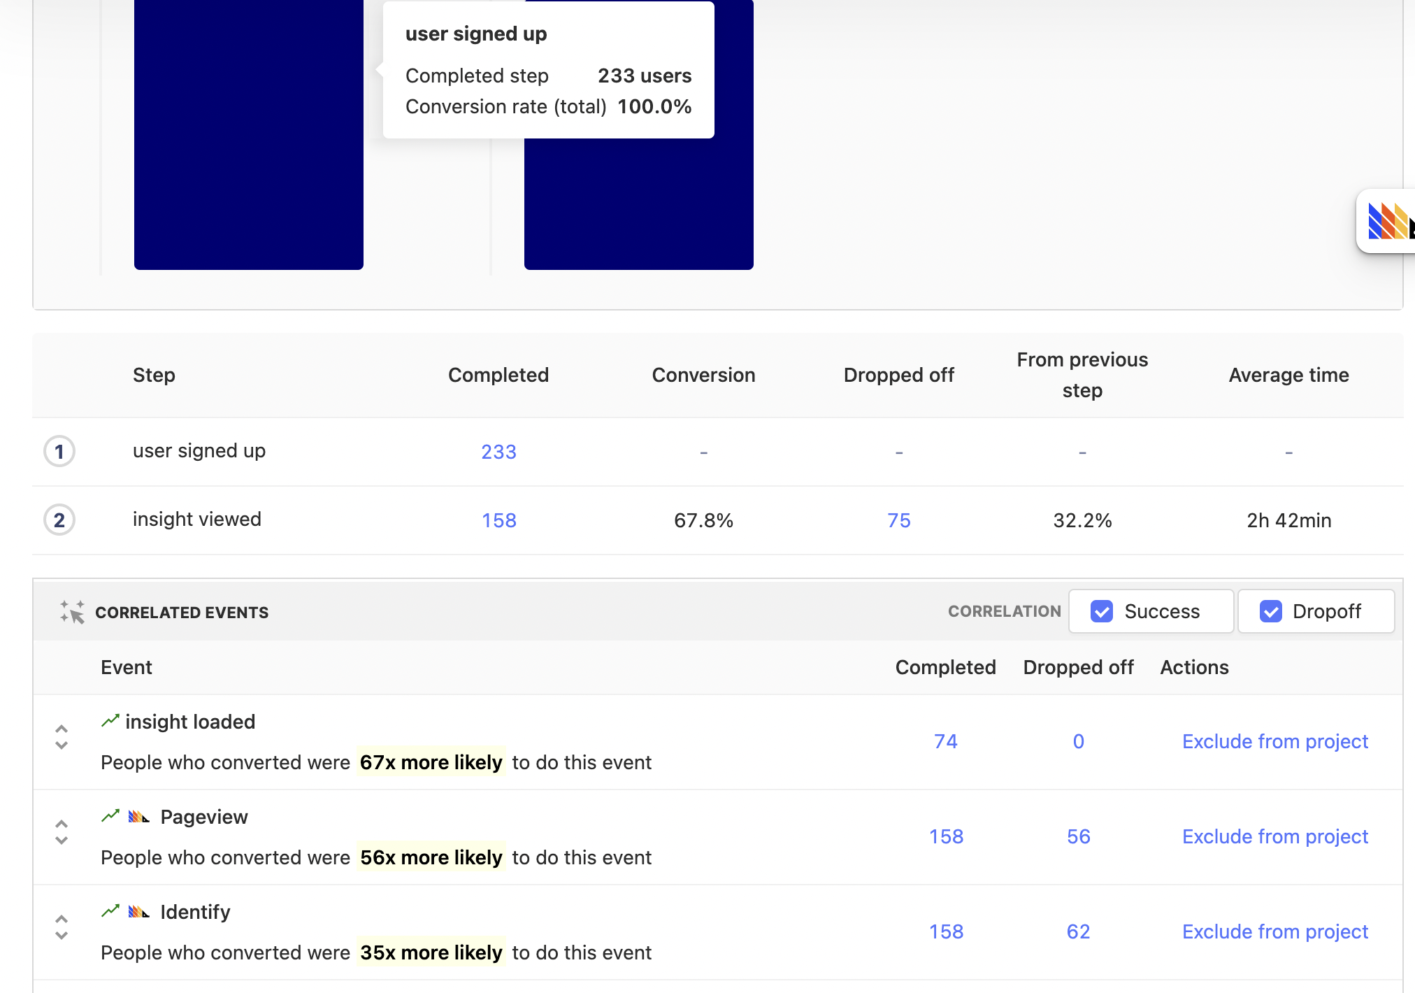The width and height of the screenshot is (1415, 993).
Task: Click the PostHog toolbar hedgehog icon
Action: coord(1390,221)
